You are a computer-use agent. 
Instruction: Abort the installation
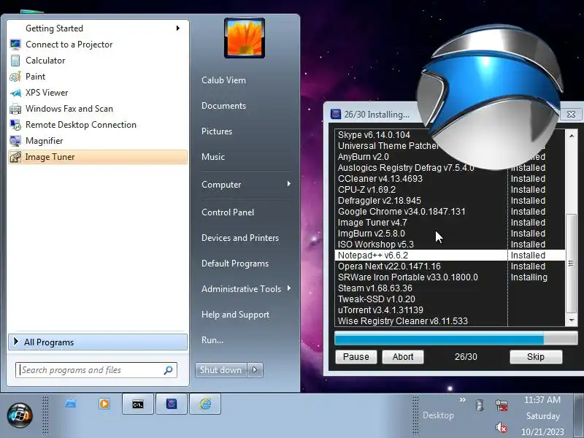tap(403, 357)
